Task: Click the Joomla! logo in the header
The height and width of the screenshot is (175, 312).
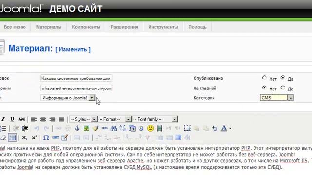Action: pos(21,9)
